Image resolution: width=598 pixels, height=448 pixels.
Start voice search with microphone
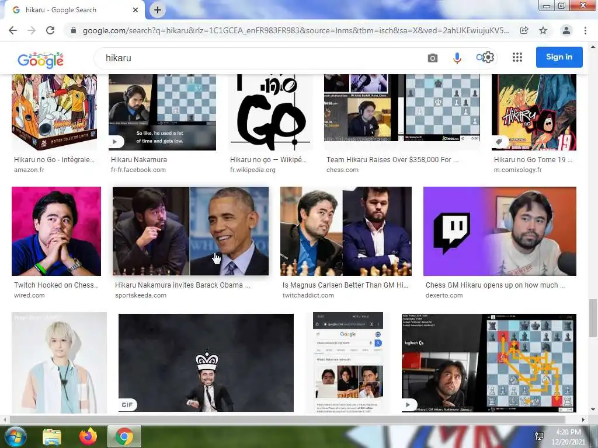coord(457,58)
